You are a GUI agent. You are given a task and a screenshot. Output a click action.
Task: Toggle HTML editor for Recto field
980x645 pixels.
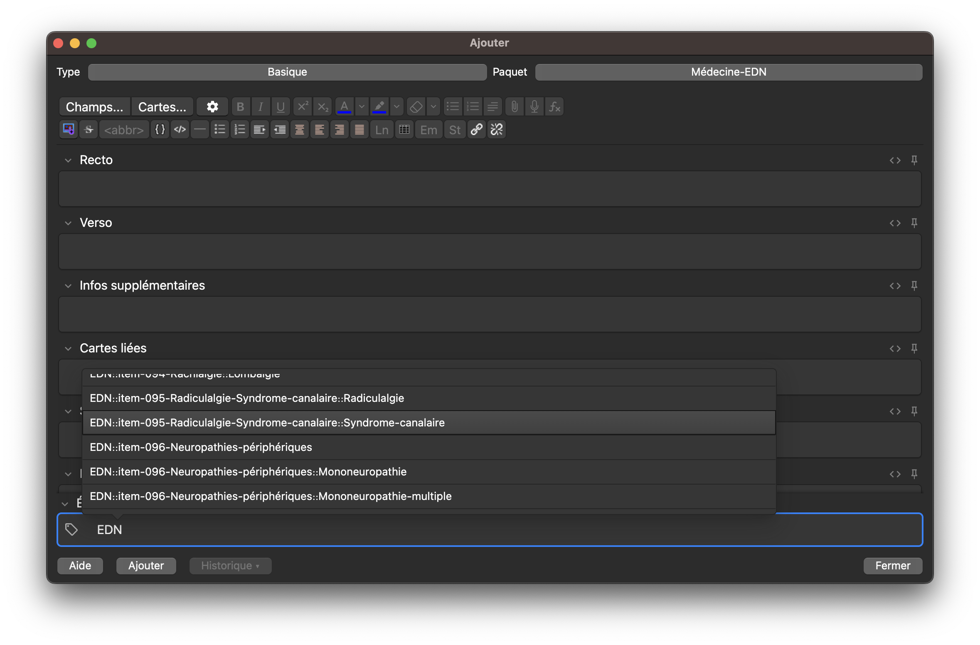(895, 160)
